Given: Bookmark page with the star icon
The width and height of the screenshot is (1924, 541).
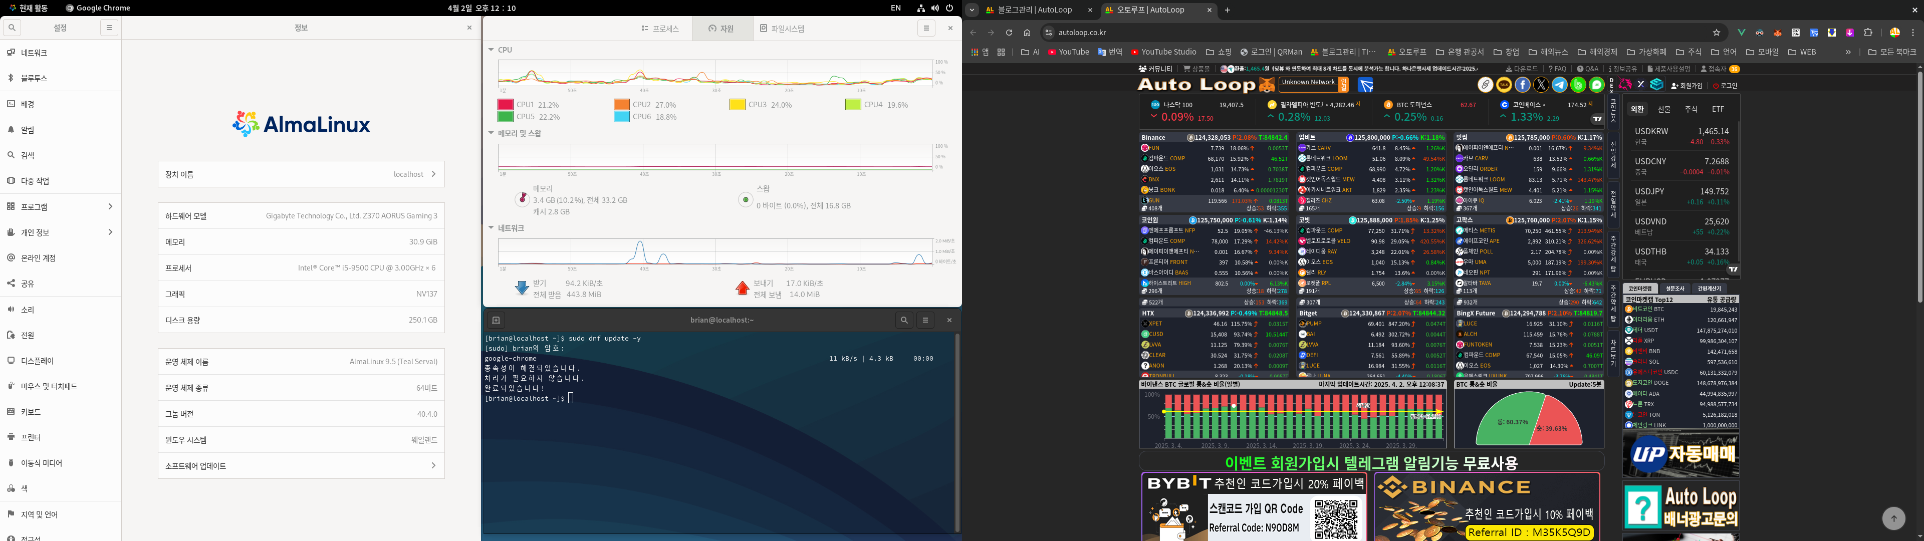Looking at the screenshot, I should (x=1717, y=32).
